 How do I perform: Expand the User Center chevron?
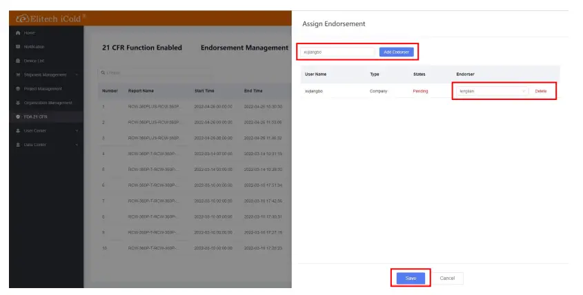click(x=77, y=131)
